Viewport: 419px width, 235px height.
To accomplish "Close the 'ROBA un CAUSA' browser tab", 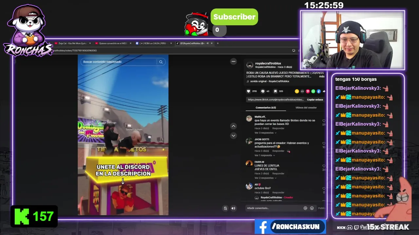I will tap(171, 43).
